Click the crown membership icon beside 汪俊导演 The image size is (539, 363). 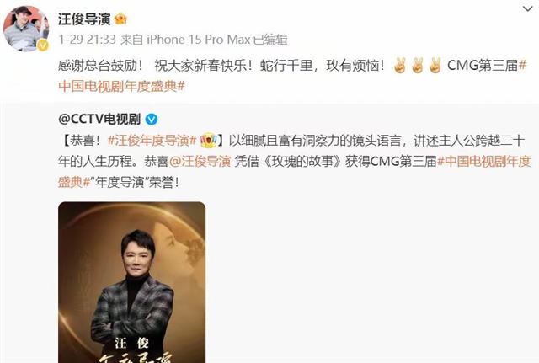[120, 19]
